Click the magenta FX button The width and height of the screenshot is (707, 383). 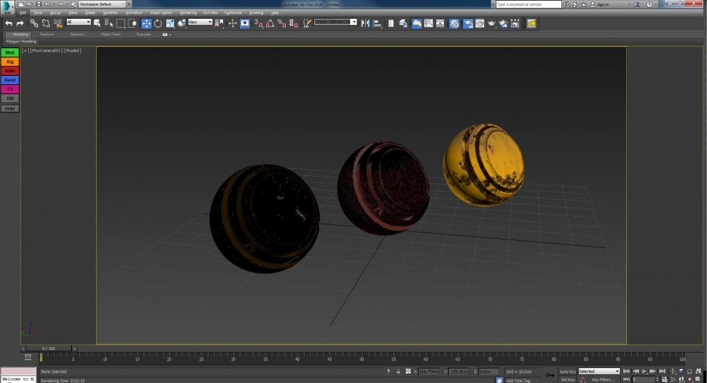[x=10, y=89]
